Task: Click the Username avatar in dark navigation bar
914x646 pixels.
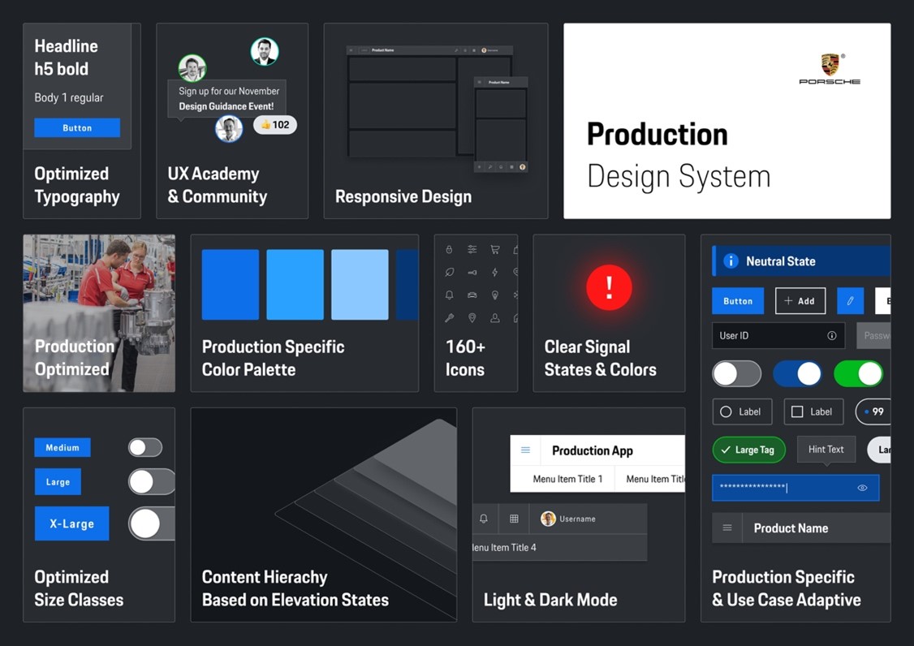Action: (548, 519)
